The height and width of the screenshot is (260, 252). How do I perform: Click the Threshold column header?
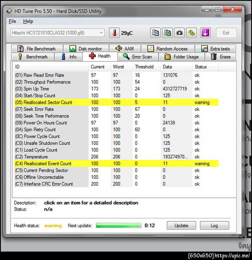(147, 67)
